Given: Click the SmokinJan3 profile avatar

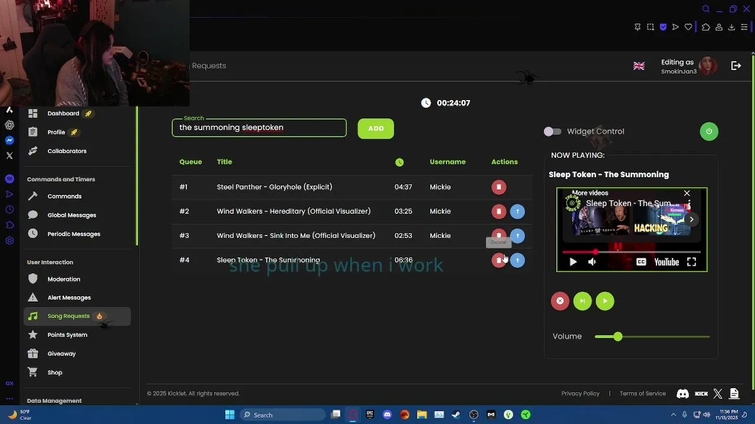Looking at the screenshot, I should [708, 66].
